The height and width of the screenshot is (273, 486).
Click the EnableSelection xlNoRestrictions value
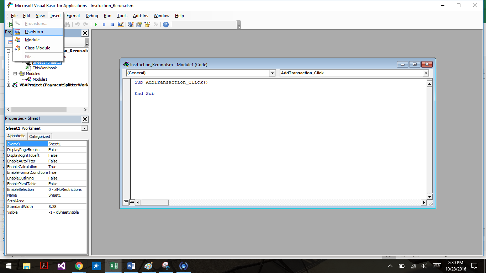pos(67,189)
